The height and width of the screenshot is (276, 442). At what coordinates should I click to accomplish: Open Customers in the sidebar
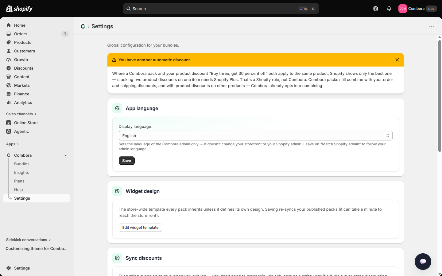[37, 51]
